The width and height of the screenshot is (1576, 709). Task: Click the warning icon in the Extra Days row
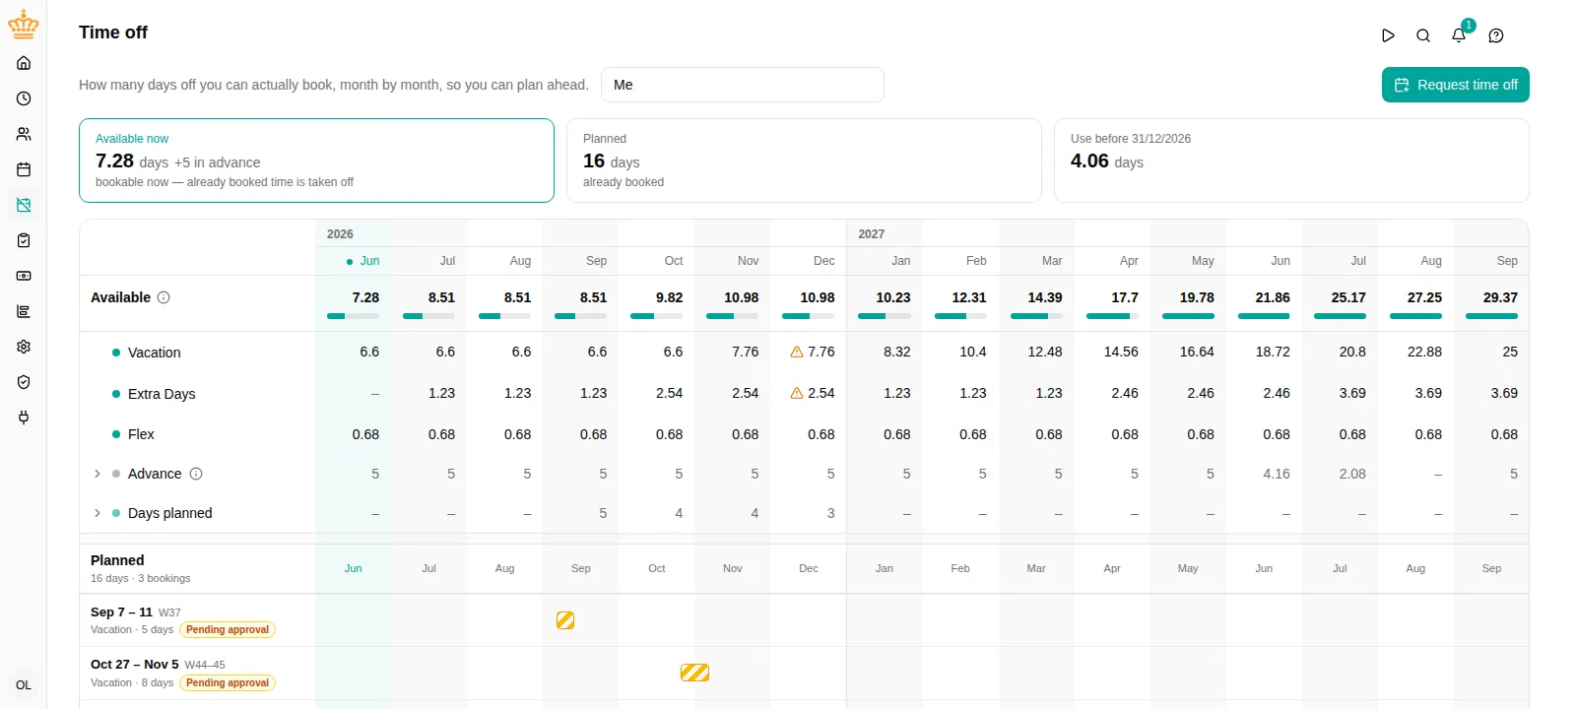(797, 393)
